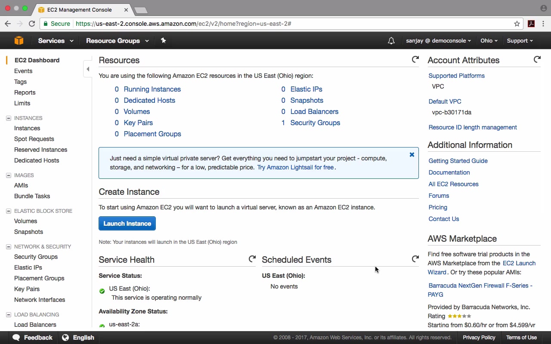Collapse the left navigation sidebar
551x344 pixels.
tap(88, 69)
